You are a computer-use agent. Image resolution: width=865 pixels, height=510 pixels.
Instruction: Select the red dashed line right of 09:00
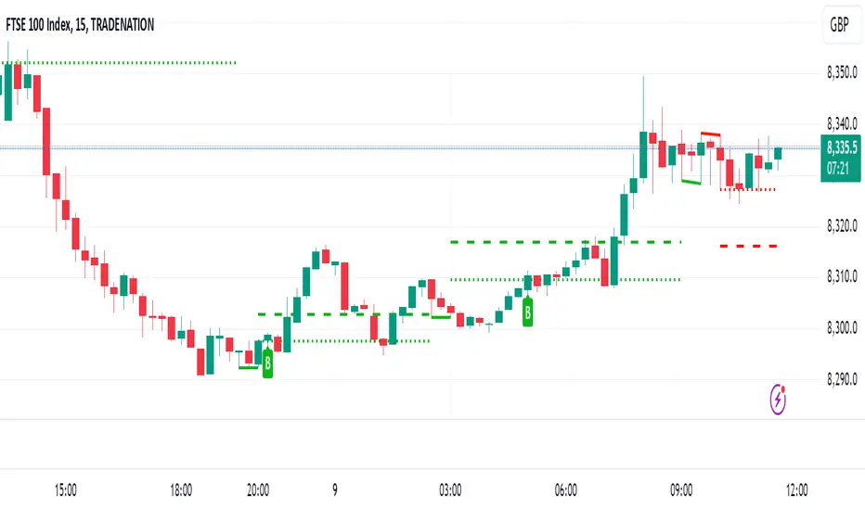748,246
